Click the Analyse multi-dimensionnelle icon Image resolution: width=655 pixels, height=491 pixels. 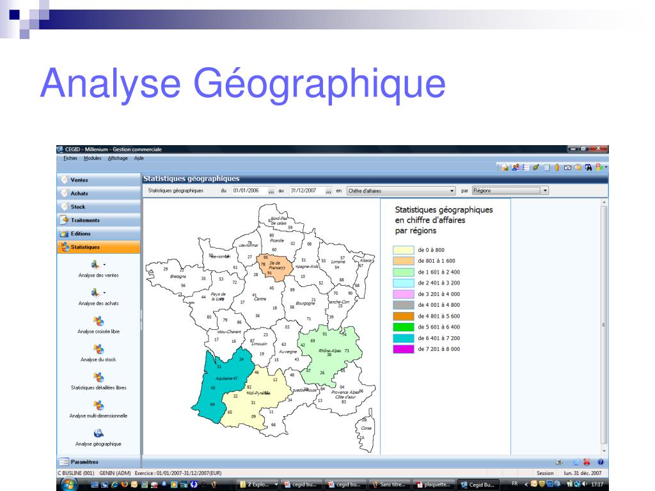[x=99, y=405]
